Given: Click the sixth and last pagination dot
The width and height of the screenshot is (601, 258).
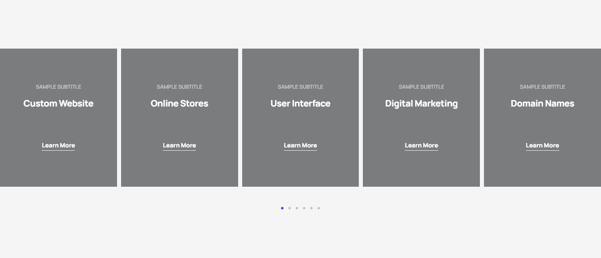Looking at the screenshot, I should (319, 208).
